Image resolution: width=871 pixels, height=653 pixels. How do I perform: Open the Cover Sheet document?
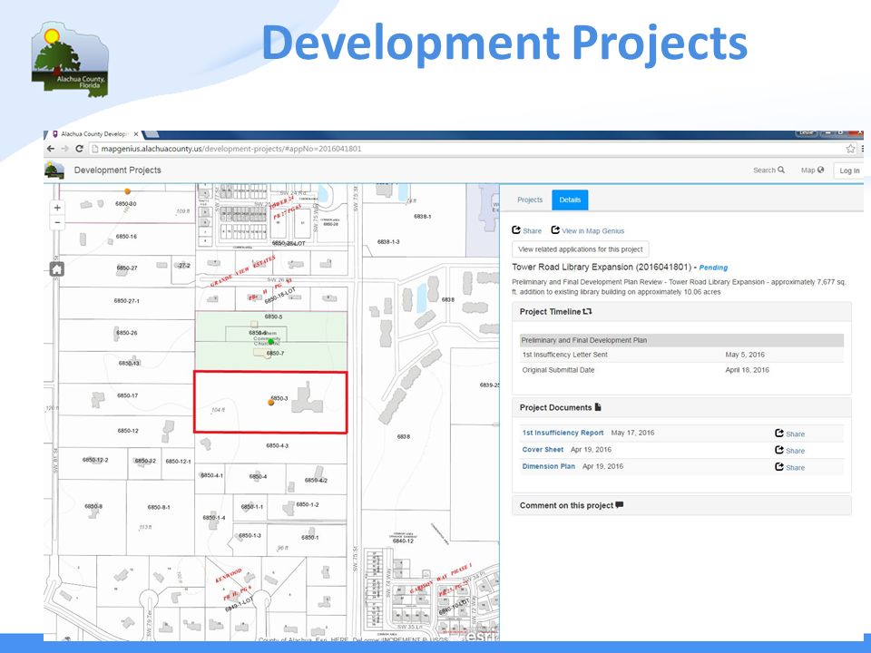coord(543,450)
